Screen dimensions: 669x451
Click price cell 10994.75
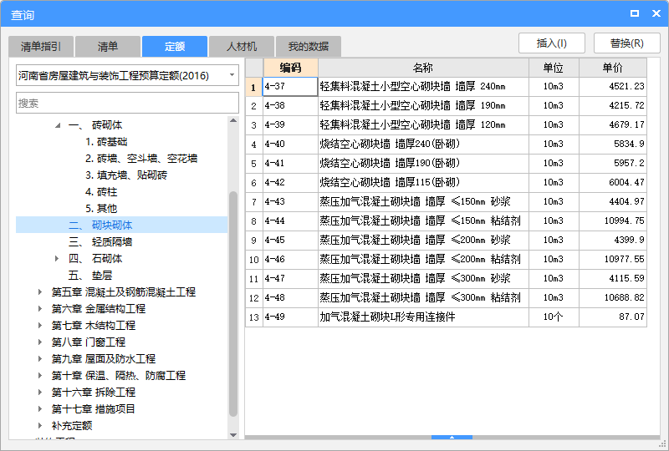point(613,220)
